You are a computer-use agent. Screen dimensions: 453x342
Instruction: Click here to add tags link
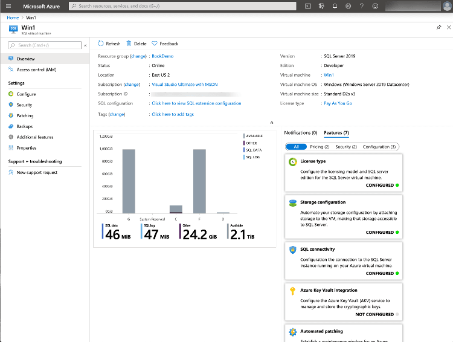coord(173,114)
